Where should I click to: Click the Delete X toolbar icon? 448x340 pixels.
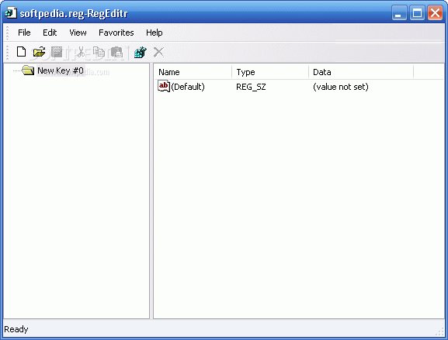pyautogui.click(x=158, y=52)
